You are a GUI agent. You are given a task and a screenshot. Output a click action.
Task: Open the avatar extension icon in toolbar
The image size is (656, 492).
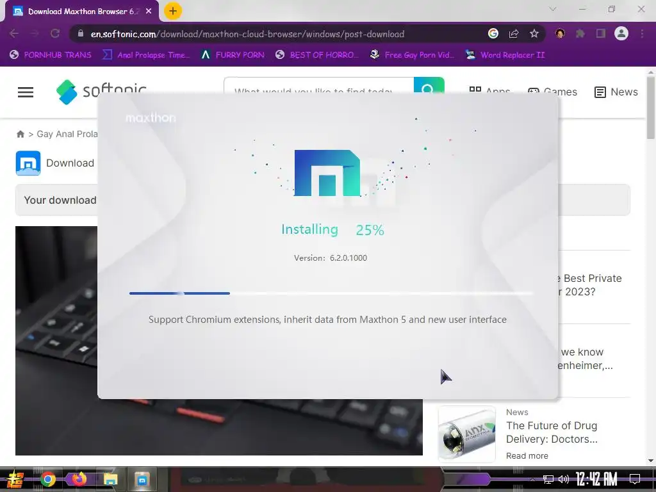[560, 33]
